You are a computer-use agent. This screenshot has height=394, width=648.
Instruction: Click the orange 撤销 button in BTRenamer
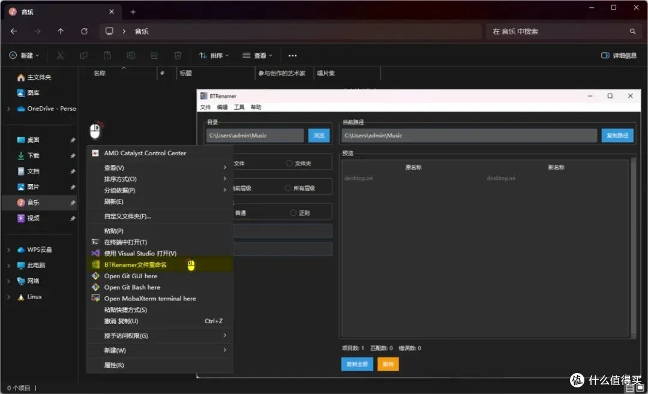(x=388, y=364)
